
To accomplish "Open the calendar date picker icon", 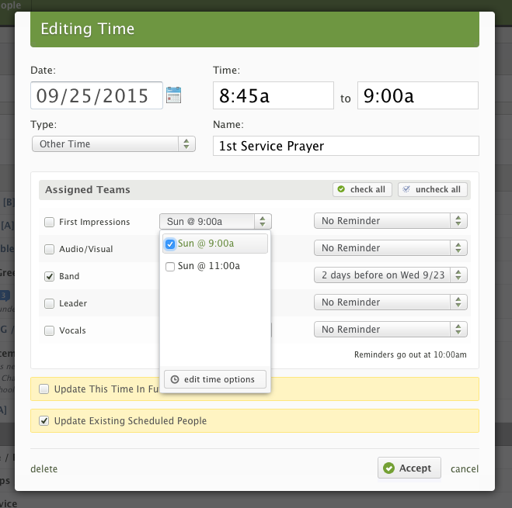I will [173, 95].
